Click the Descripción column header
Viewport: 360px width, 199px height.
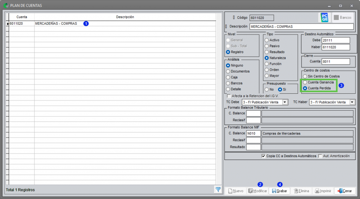tap(125, 17)
